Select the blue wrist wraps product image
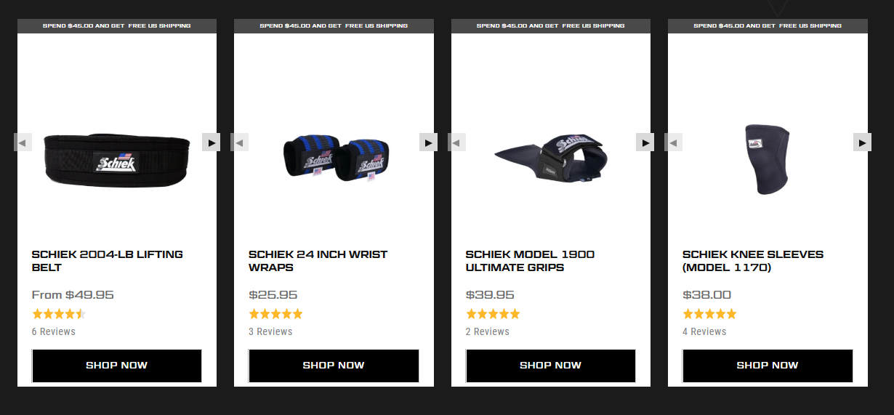894x415 pixels. coord(334,156)
